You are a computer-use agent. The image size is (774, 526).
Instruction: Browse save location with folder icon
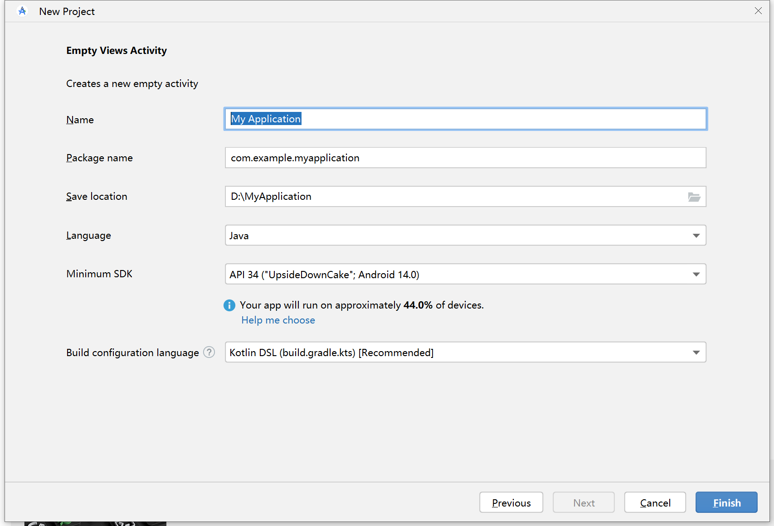click(x=694, y=197)
